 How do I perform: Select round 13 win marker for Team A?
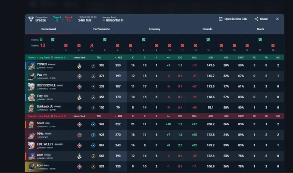point(208,40)
